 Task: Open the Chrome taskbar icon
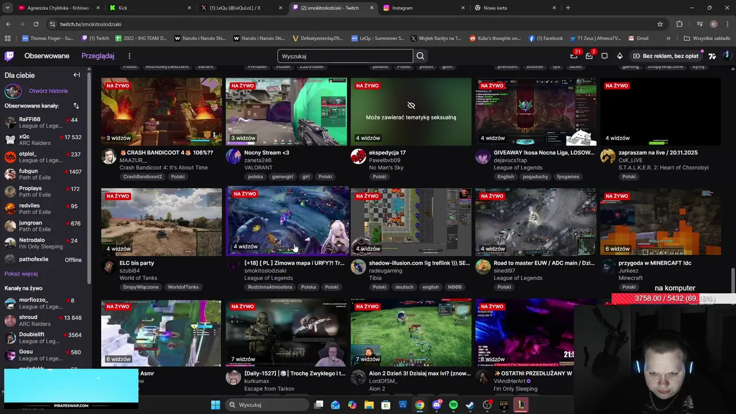[x=420, y=405]
